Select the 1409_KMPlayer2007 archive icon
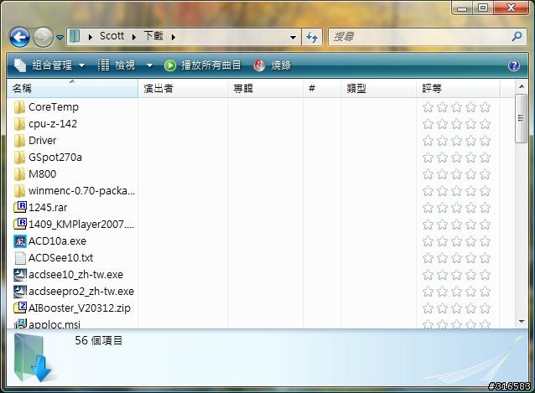The height and width of the screenshot is (393, 535). (20, 224)
